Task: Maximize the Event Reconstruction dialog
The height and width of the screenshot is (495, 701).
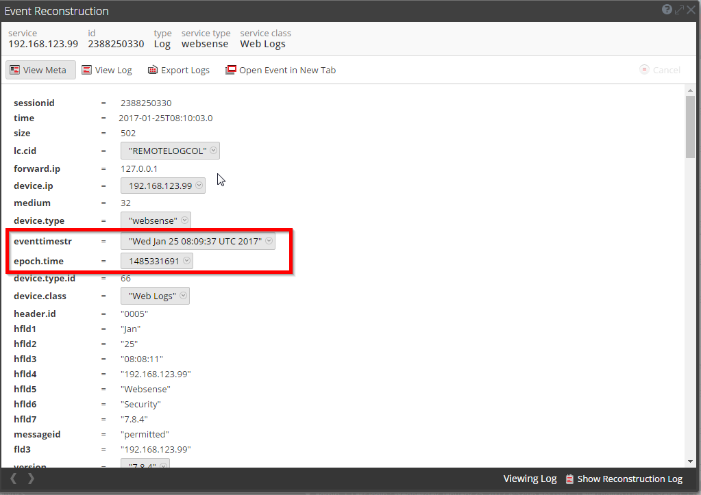Action: (680, 10)
